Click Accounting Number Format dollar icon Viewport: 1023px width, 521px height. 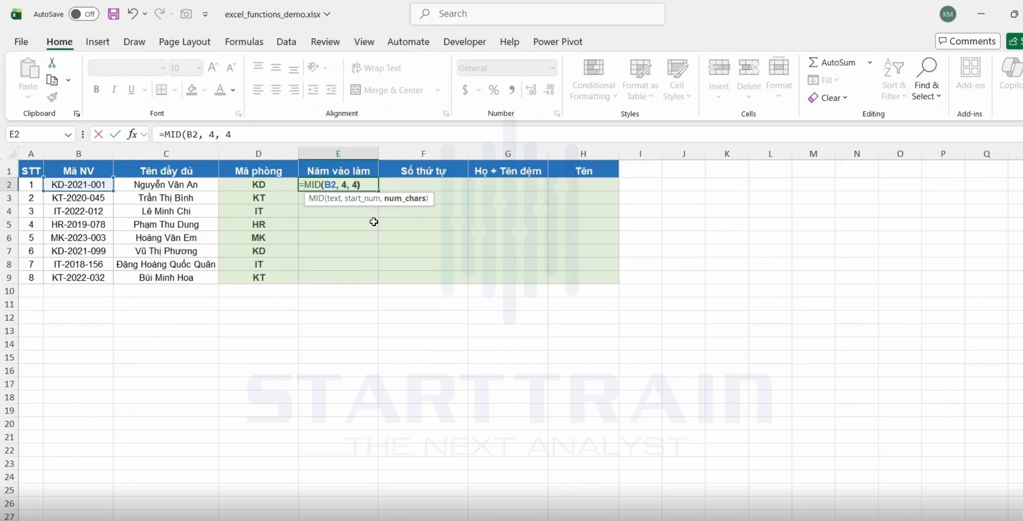(465, 90)
